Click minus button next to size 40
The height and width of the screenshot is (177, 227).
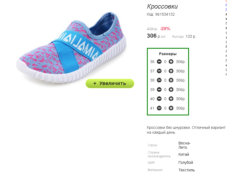(159, 99)
